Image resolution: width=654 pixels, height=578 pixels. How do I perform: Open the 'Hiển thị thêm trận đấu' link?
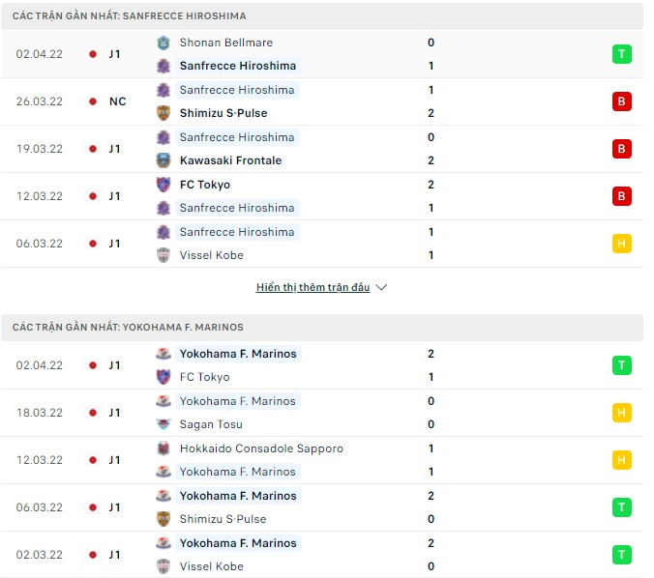[312, 287]
